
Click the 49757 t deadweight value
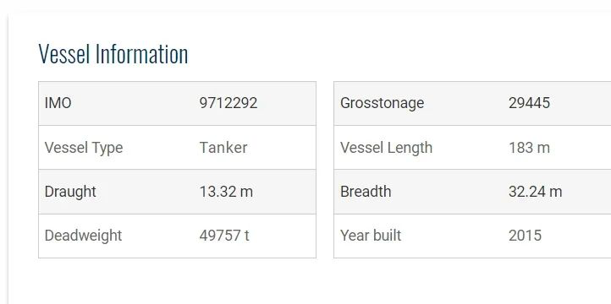click(x=224, y=236)
